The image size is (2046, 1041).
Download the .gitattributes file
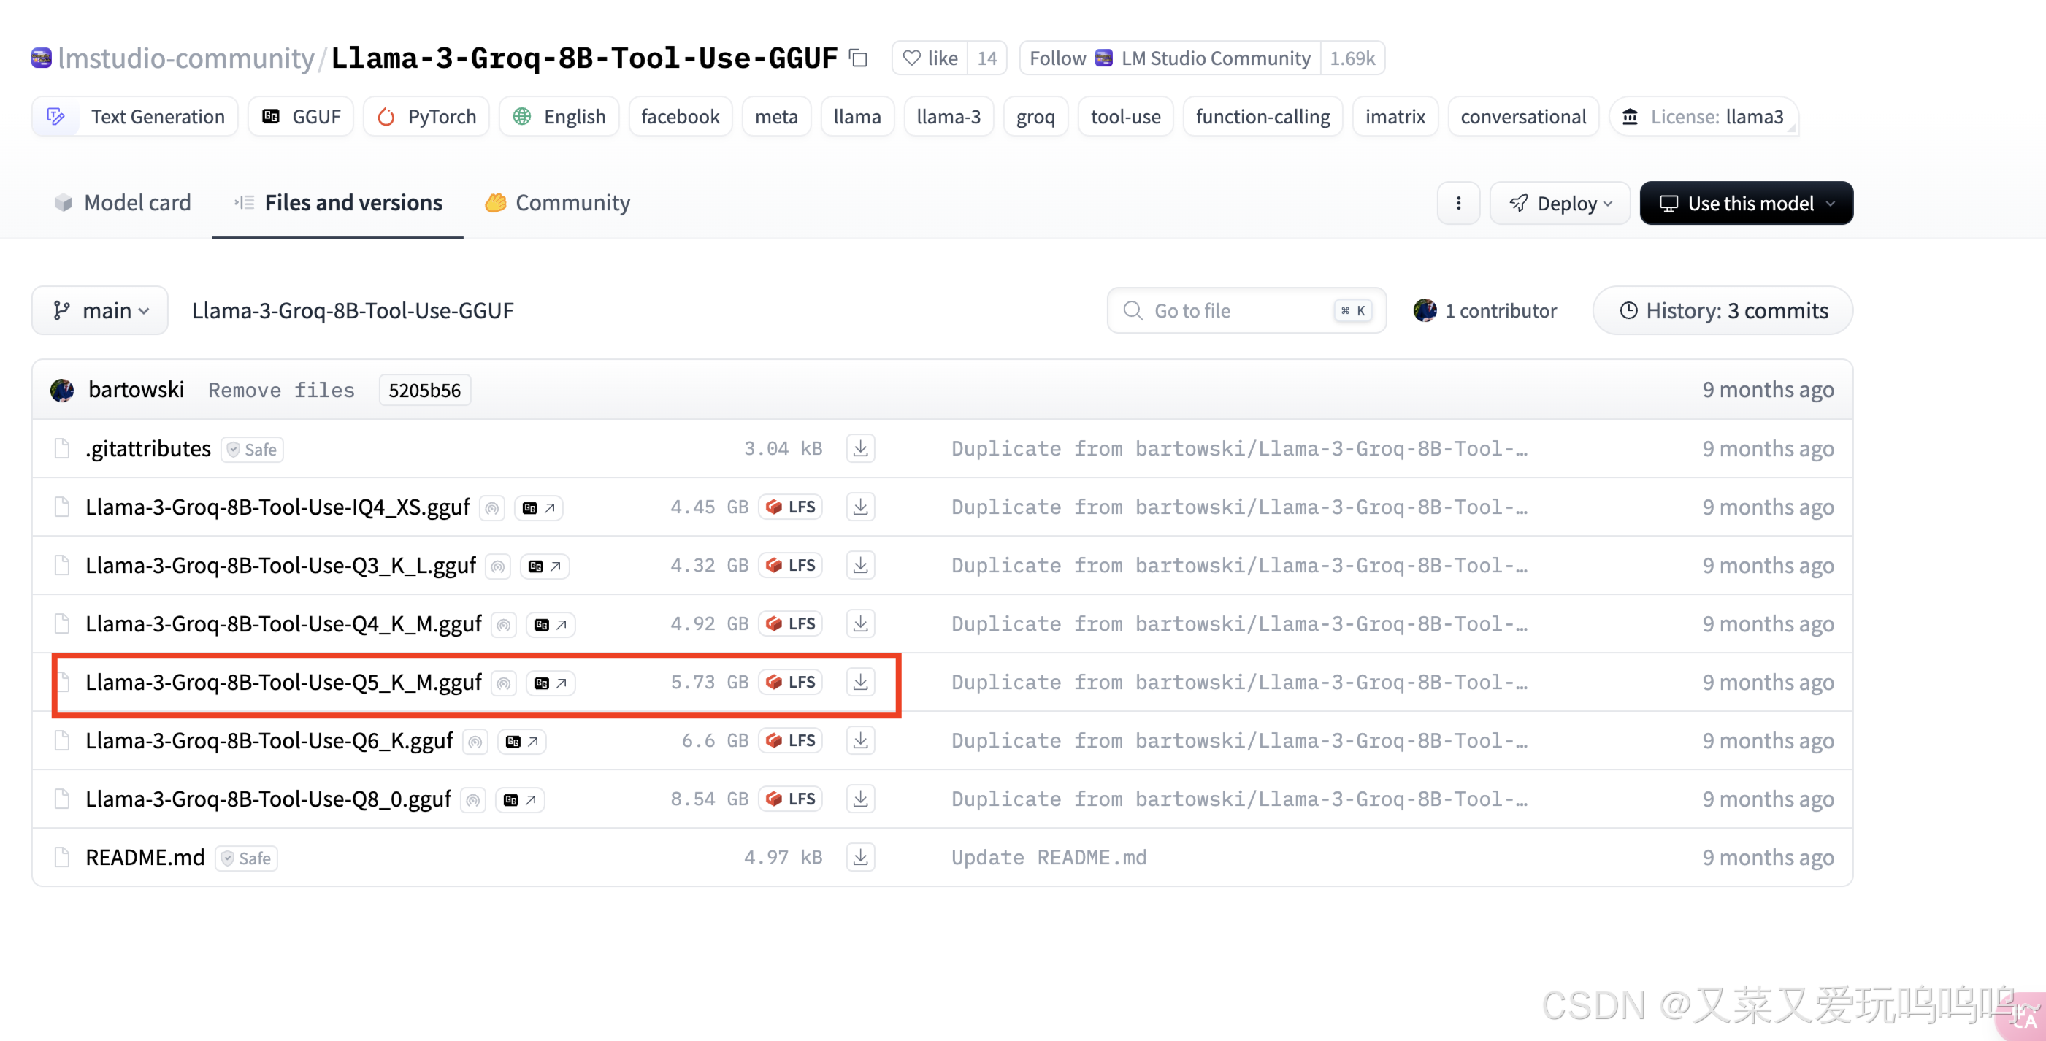coord(860,449)
